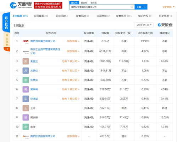View 股权结构 for 海航投资控股有限公司

[x=73, y=136]
